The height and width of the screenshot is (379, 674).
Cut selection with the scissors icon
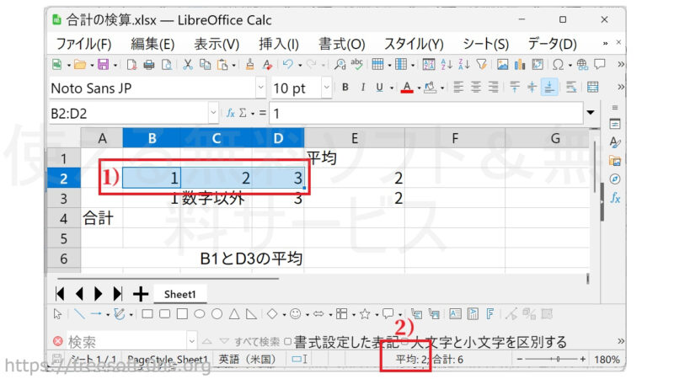187,65
